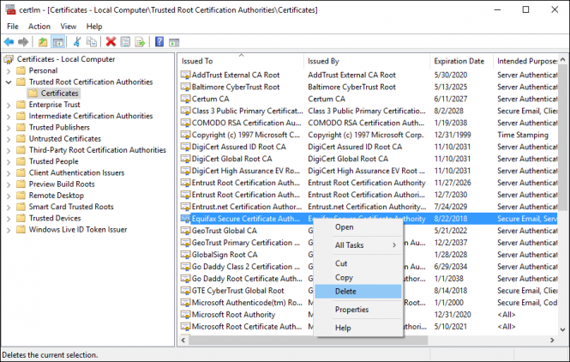Select Trusted Devices in the tree
570x362 pixels.
(55, 218)
